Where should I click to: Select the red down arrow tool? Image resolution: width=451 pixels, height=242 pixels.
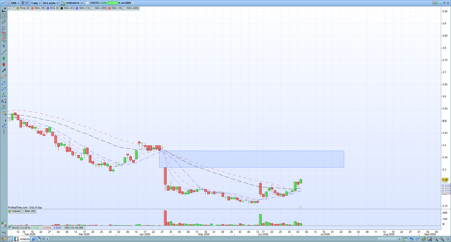click(x=4, y=64)
